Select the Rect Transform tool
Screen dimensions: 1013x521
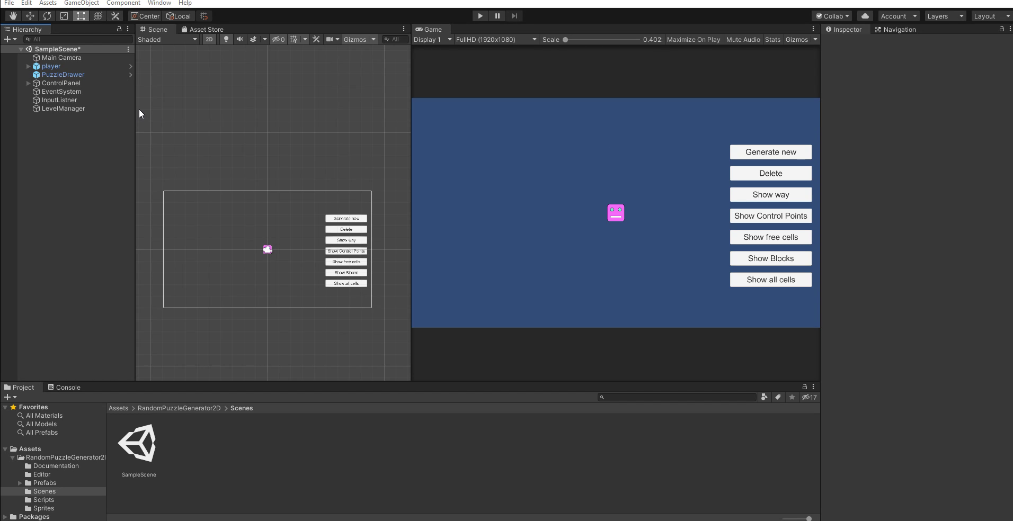[81, 16]
